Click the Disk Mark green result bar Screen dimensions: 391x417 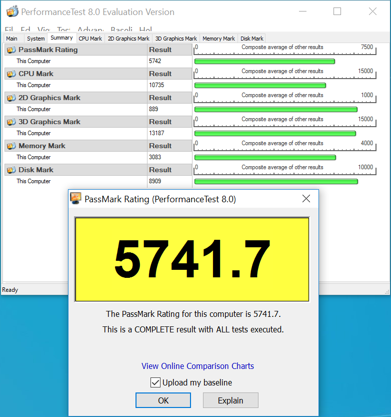pyautogui.click(x=276, y=182)
